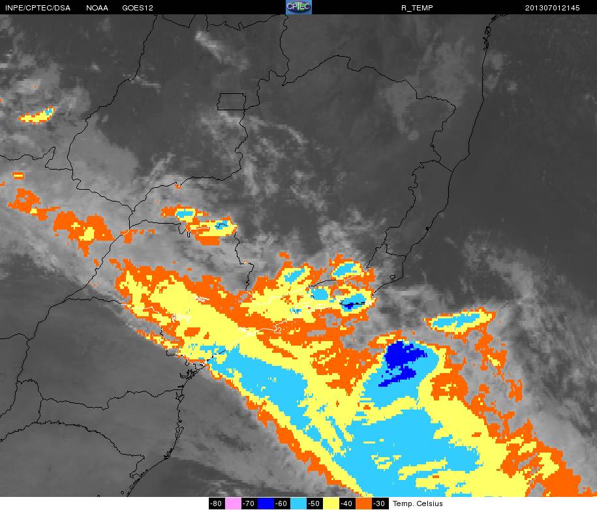Click the light blue legend swatch
The height and width of the screenshot is (510, 597).
(x=298, y=503)
